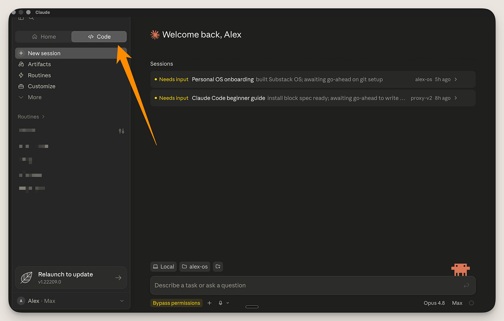Screen dimensions: 504x321
Task: Toggle Bypass permissions mode
Action: tap(177, 303)
